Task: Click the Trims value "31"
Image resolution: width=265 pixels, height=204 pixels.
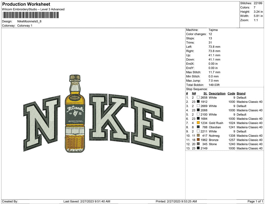Action: click(x=210, y=42)
